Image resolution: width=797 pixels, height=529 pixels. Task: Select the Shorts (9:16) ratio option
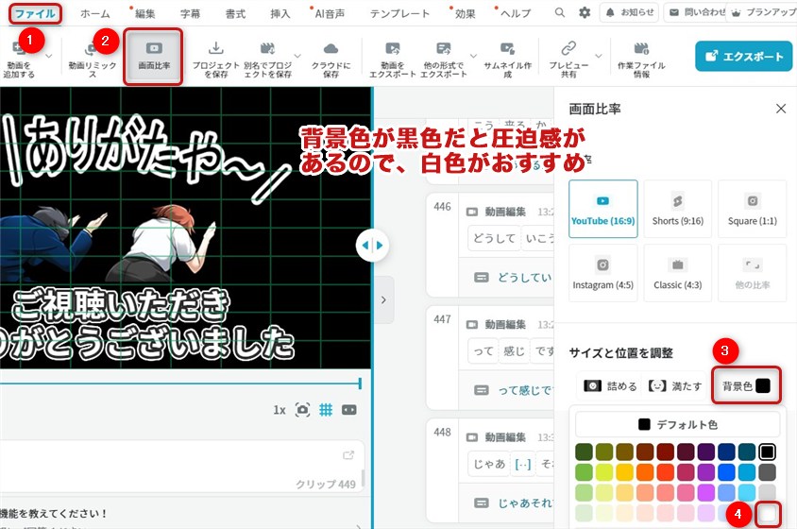click(x=677, y=209)
